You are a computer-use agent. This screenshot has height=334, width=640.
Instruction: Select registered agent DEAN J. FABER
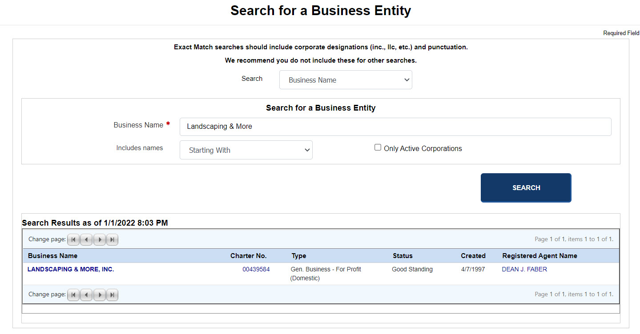click(524, 269)
